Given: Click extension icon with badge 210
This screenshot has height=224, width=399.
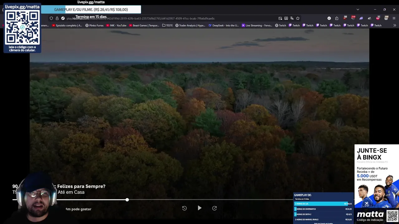Looking at the screenshot, I should (353, 18).
